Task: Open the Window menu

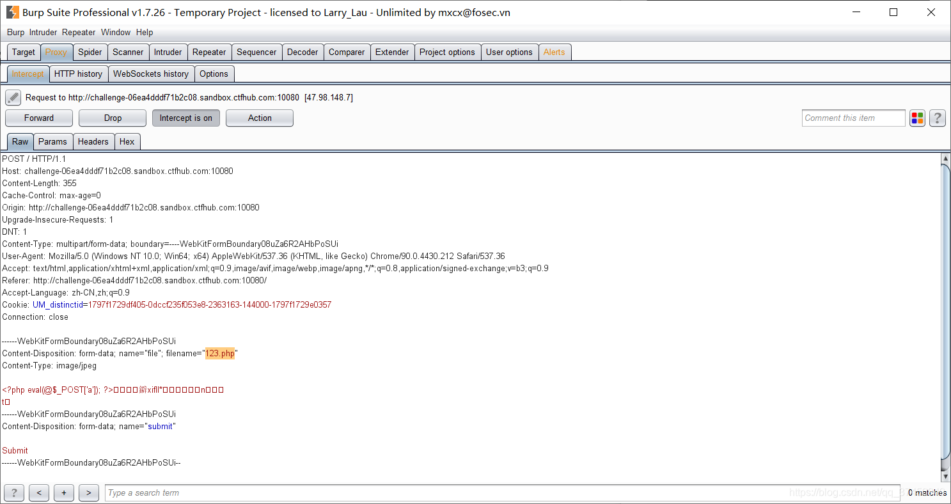Action: (x=116, y=32)
